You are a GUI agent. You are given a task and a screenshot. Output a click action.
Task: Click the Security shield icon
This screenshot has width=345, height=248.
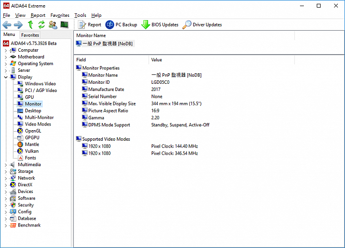click(13, 205)
